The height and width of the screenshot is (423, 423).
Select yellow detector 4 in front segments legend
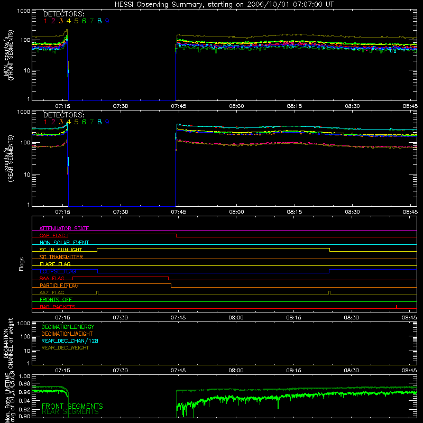69,21
